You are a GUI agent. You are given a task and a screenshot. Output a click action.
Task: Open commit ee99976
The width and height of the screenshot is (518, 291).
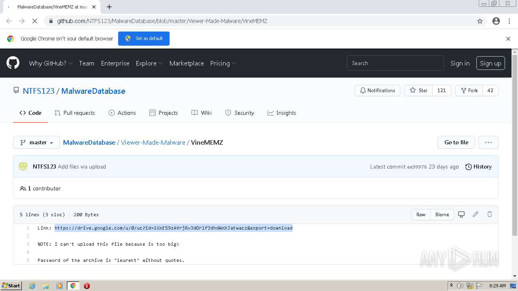click(x=417, y=167)
